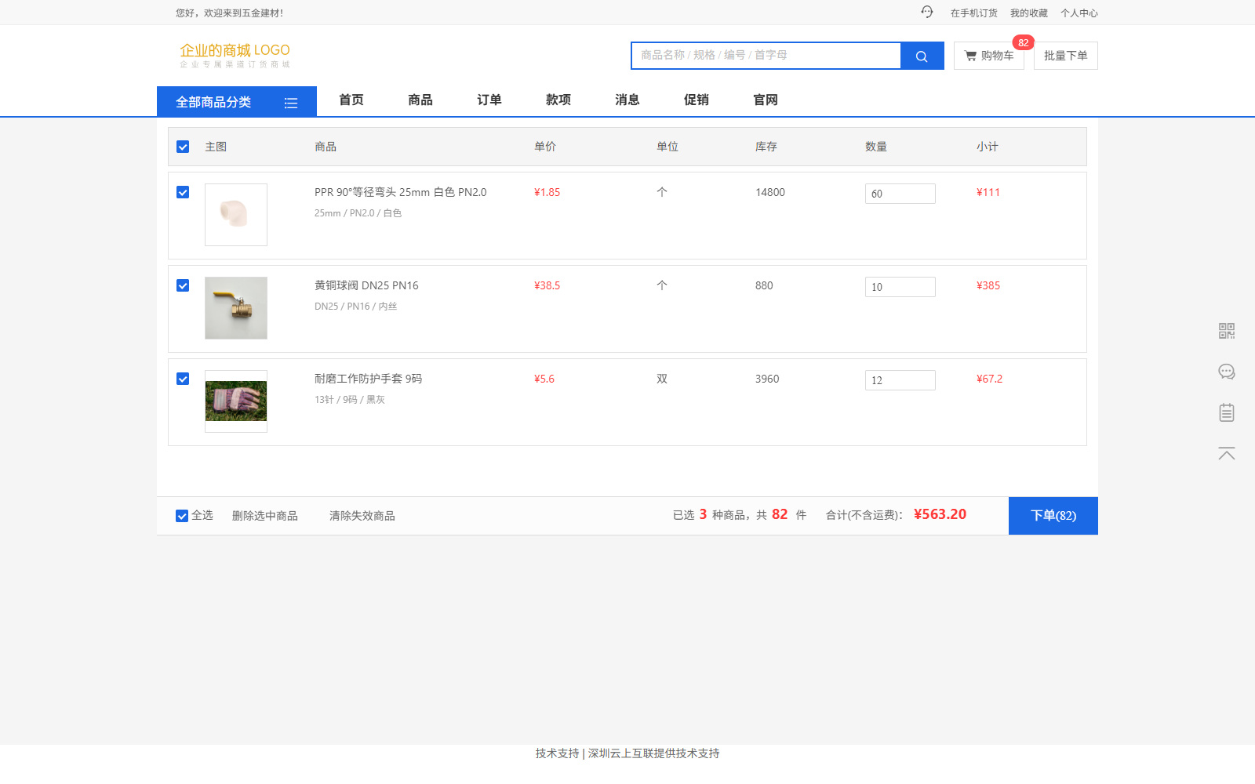
Task: Expand the 全部商品分类 category menu
Action: [x=237, y=102]
